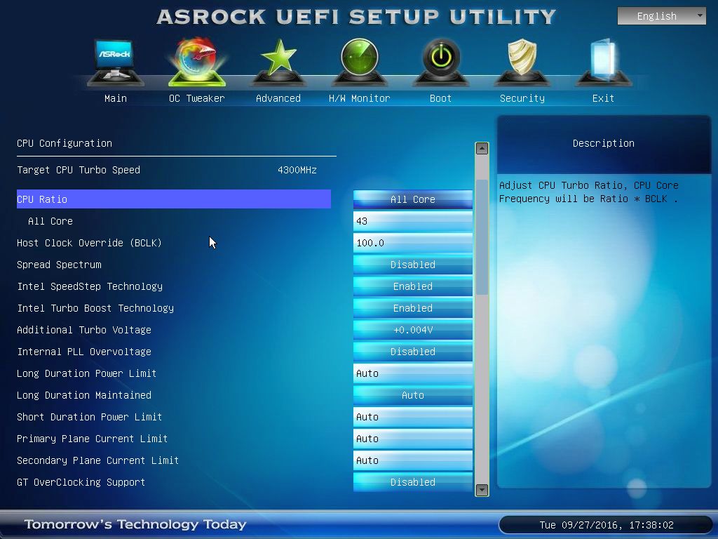The width and height of the screenshot is (718, 539).
Task: Select Long Duration Maintained label
Action: 84,395
